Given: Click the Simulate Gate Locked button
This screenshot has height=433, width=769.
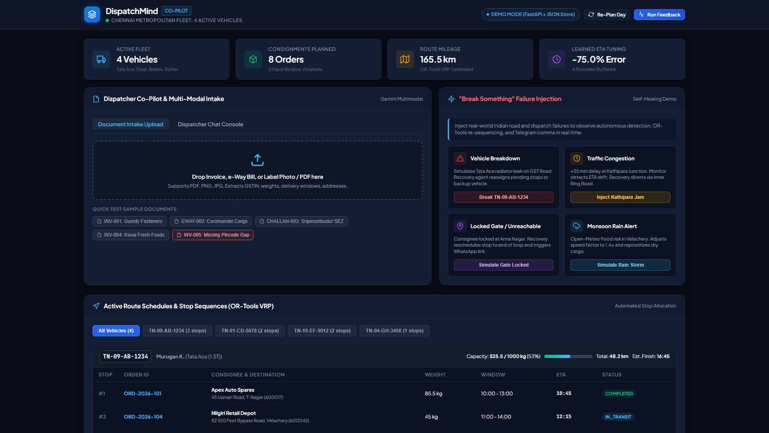Looking at the screenshot, I should (503, 265).
